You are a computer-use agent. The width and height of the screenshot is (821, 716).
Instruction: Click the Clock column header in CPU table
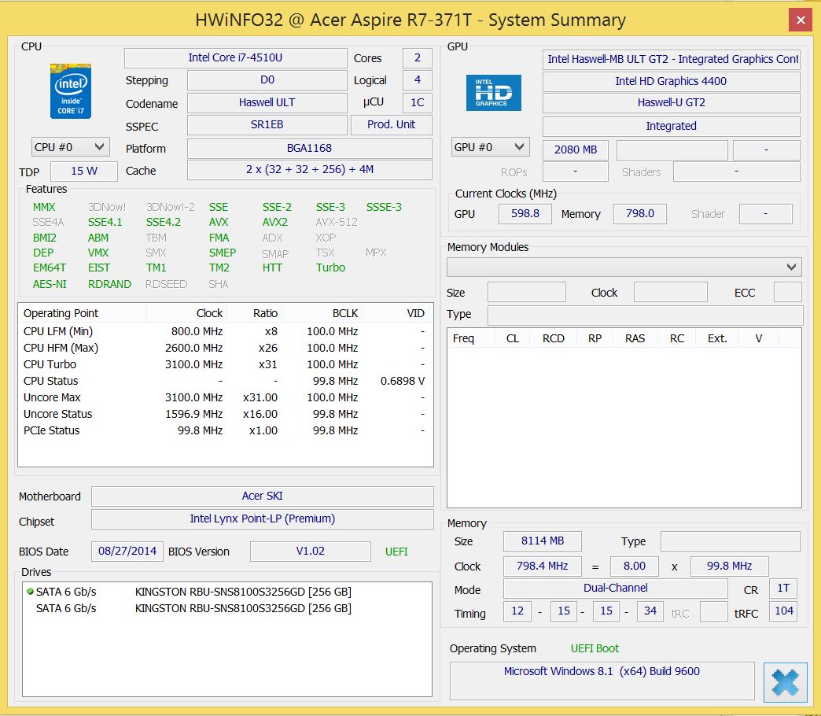209,313
